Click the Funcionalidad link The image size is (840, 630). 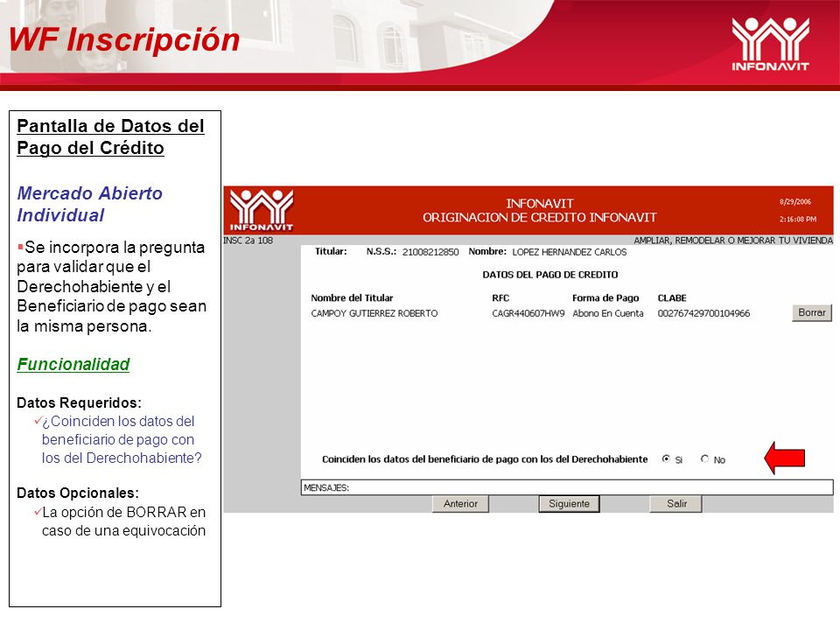pyautogui.click(x=73, y=364)
